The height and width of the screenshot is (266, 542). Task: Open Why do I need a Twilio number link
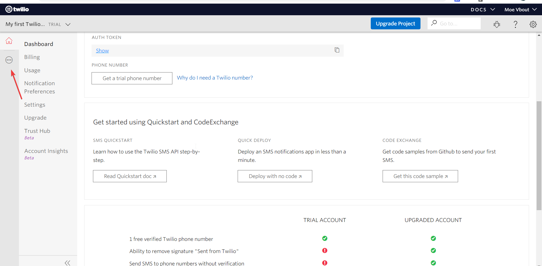tap(215, 78)
